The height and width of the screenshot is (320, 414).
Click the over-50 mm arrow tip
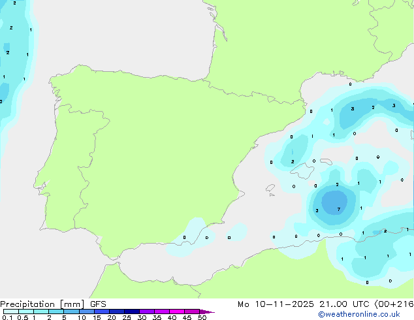click(207, 312)
